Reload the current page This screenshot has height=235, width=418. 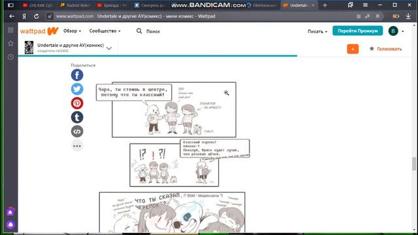point(37,16)
